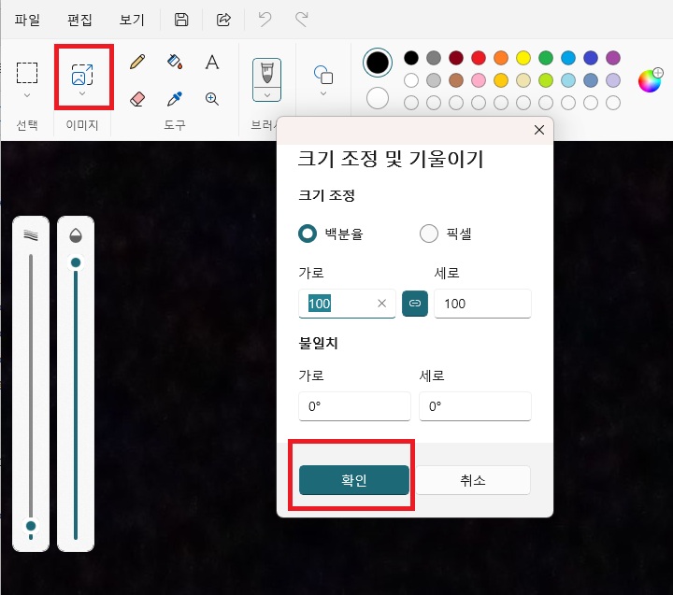Open the 파일 menu

(27, 20)
